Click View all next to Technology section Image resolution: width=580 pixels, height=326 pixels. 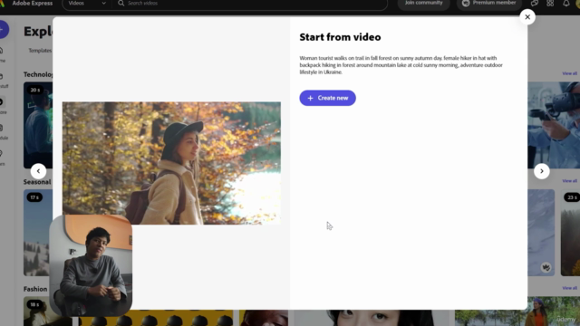569,73
